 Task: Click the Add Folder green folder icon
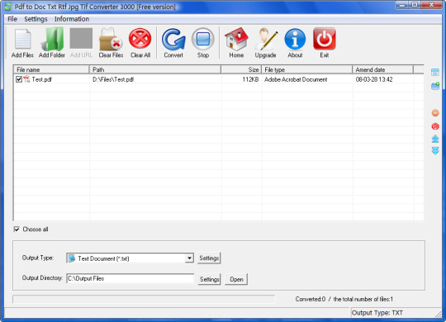coord(53,40)
